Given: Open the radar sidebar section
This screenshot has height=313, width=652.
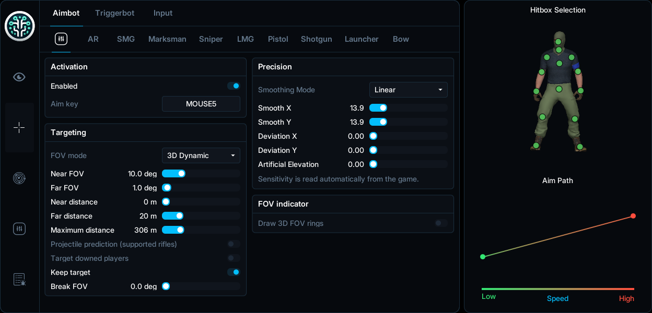Looking at the screenshot, I should point(19,178).
